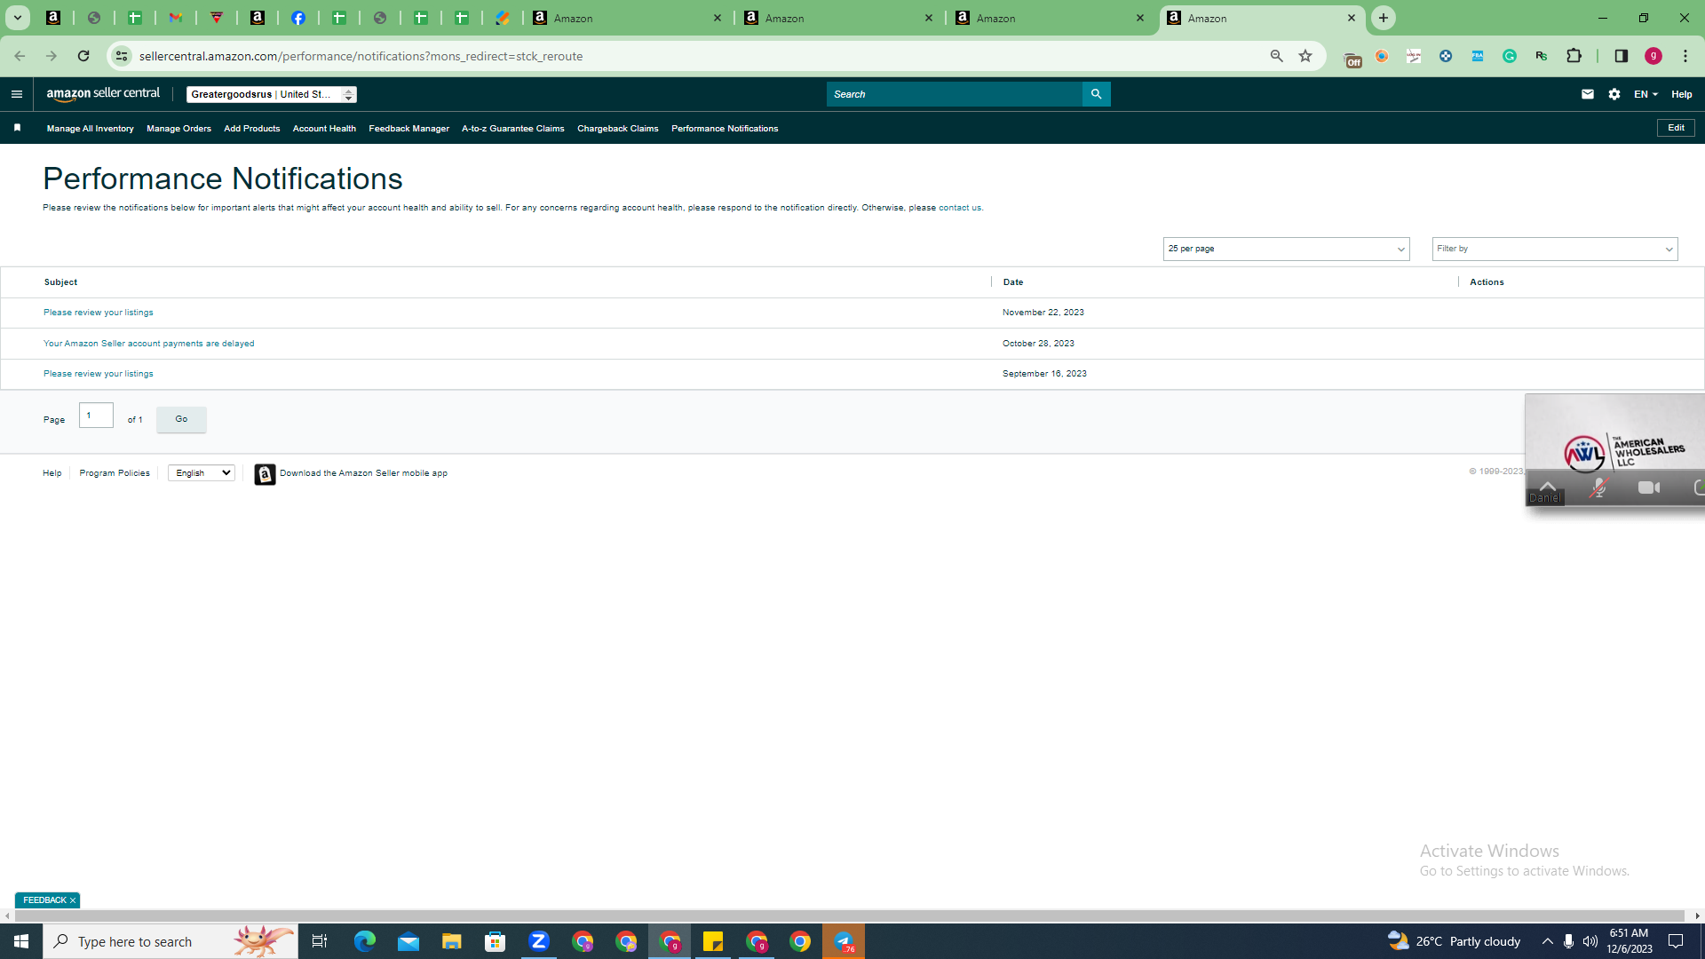Open the Help link in the header
This screenshot has height=959, width=1705.
pyautogui.click(x=1681, y=94)
